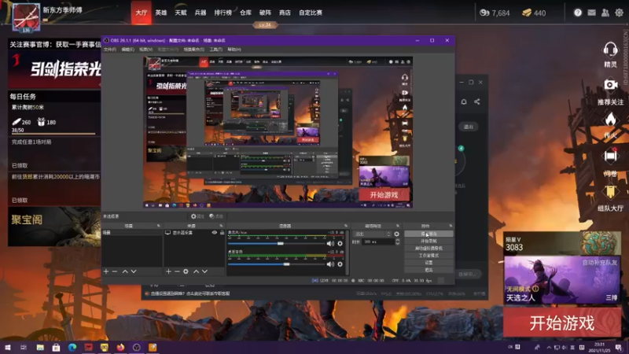629x354 pixels.
Task: Open the scene transition type dropdown
Action: tap(372, 234)
